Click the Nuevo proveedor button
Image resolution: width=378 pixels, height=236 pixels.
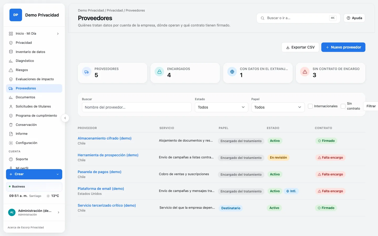coord(343,47)
